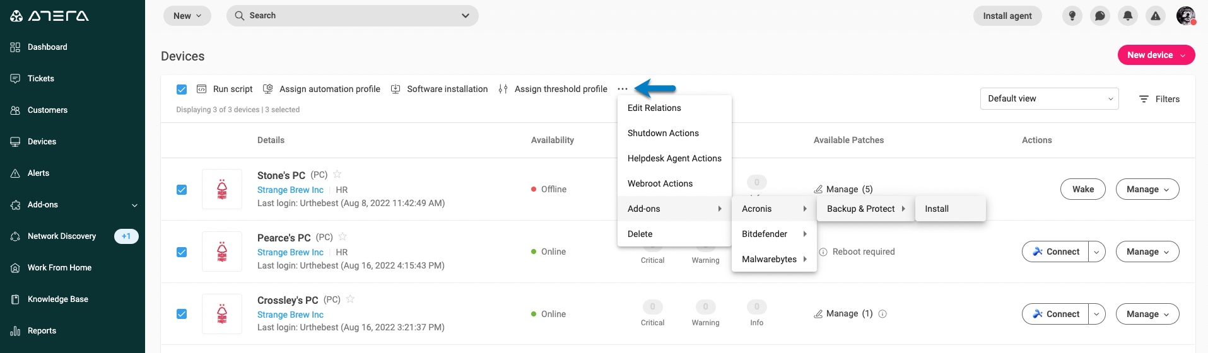Uncheck the Pearce's PC checkbox
The height and width of the screenshot is (353, 1208).
[x=182, y=252]
